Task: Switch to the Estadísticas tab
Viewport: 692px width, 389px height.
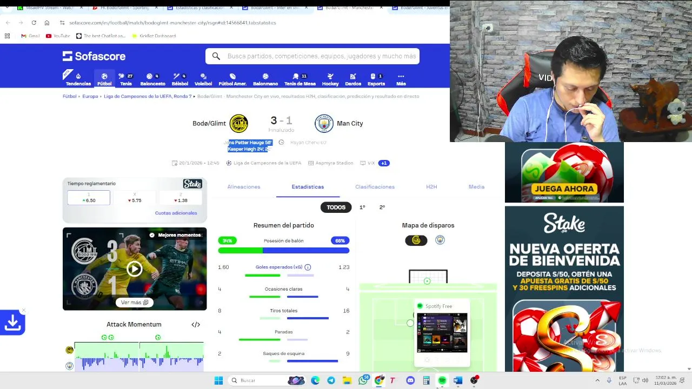Action: pos(308,187)
